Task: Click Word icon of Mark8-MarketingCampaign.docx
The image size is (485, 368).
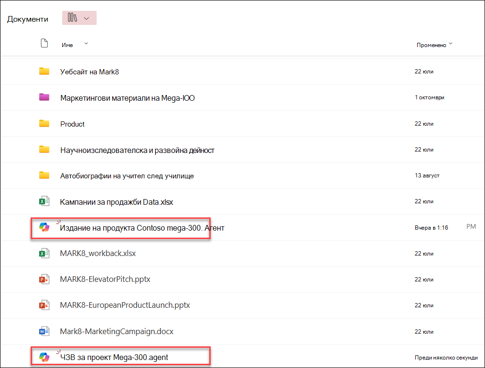Action: (x=44, y=332)
